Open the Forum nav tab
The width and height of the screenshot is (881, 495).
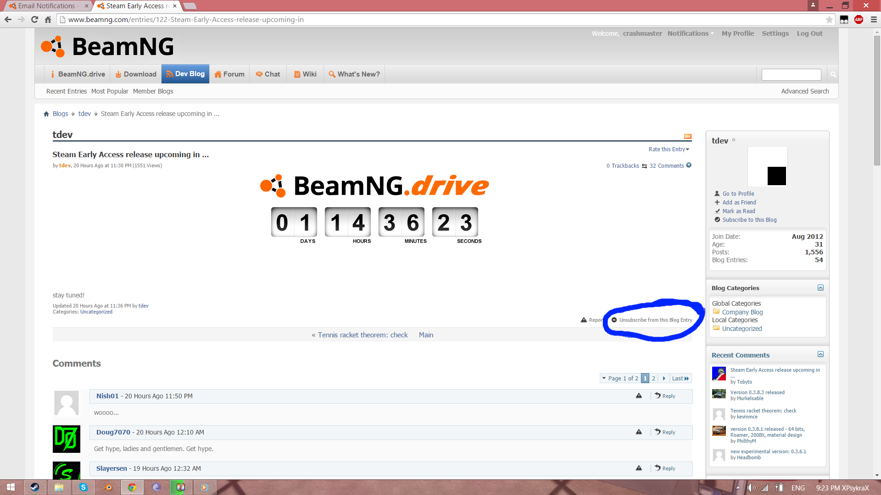[x=229, y=74]
